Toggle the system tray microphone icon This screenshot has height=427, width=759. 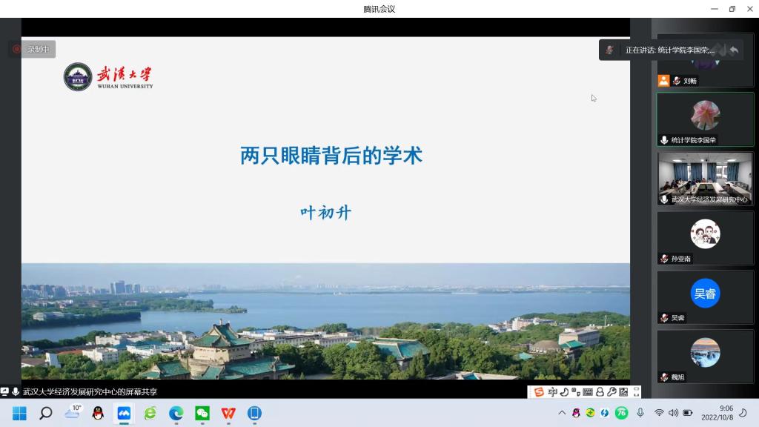[x=640, y=413]
